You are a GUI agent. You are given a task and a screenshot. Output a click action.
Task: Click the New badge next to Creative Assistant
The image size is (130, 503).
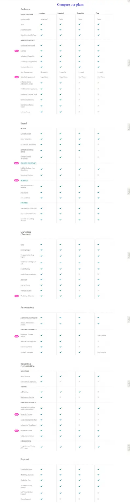pos(16,163)
